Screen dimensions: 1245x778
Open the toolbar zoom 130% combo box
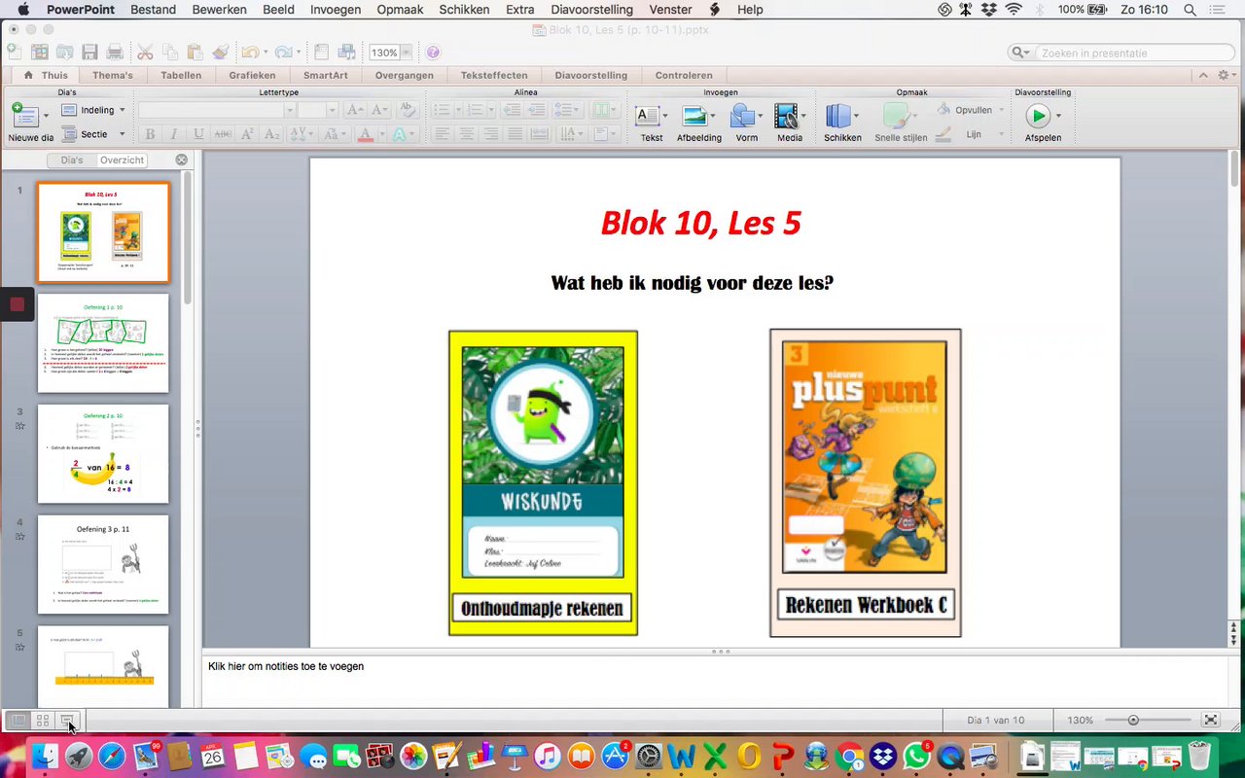click(x=390, y=53)
